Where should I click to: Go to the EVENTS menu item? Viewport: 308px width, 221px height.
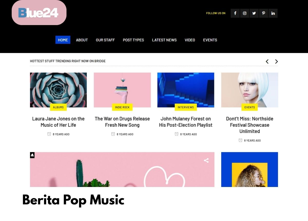210,40
